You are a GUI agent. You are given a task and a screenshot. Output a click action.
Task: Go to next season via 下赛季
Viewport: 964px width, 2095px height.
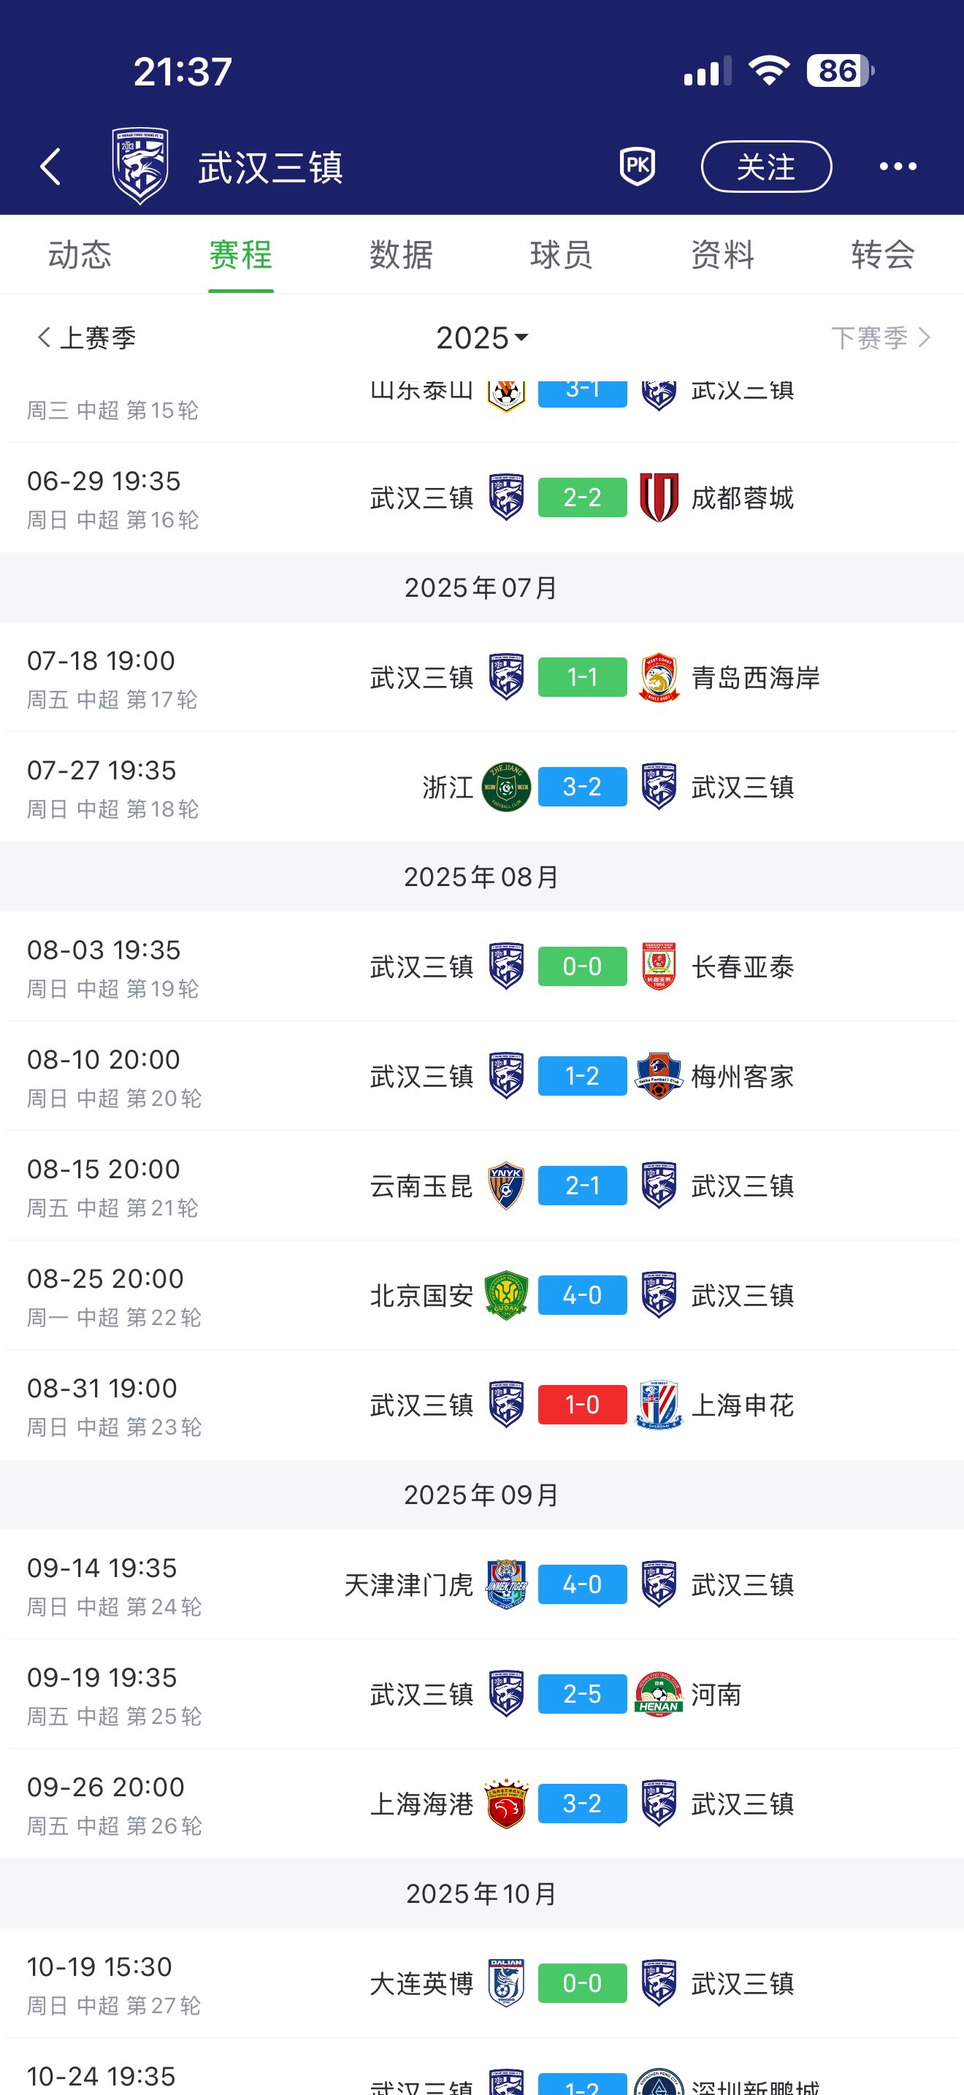point(879,337)
